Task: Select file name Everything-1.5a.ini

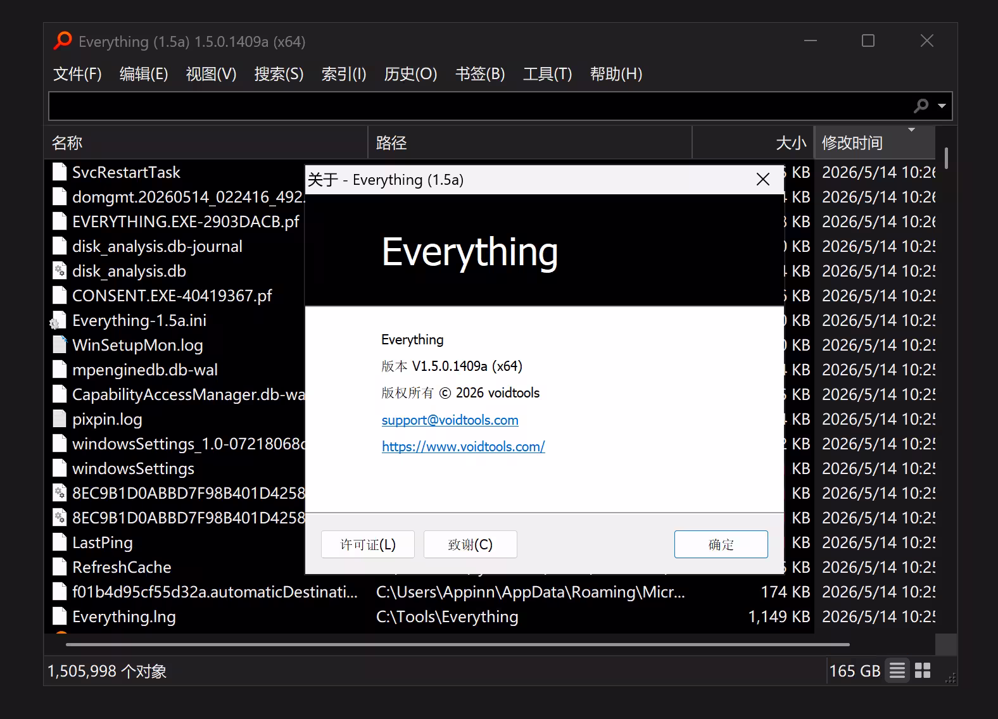Action: click(x=139, y=320)
